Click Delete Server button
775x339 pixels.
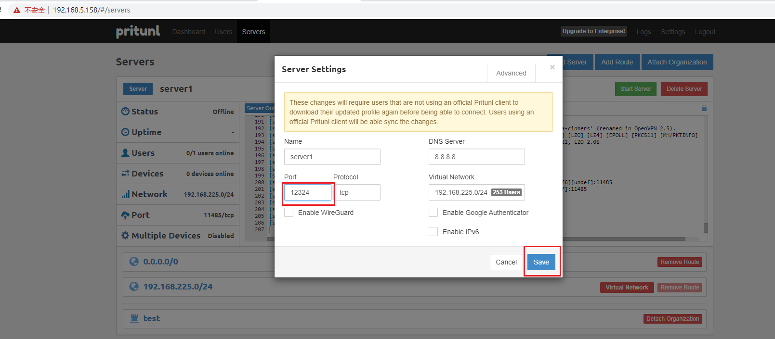[x=684, y=89]
